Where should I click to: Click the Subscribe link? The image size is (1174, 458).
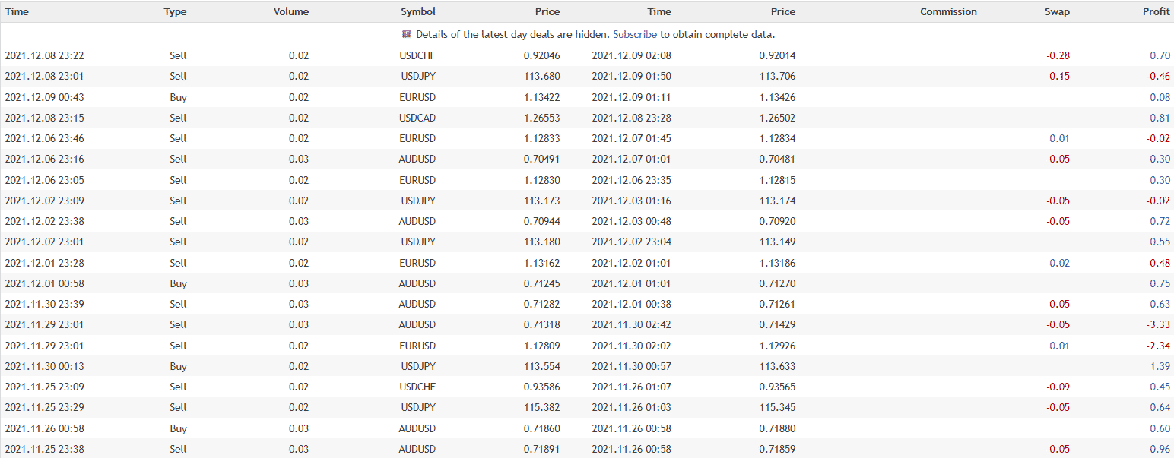click(635, 34)
